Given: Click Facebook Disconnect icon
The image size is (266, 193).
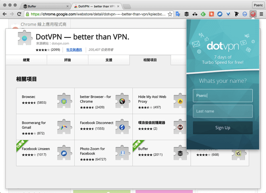Looking at the screenshot, I should [122, 127].
